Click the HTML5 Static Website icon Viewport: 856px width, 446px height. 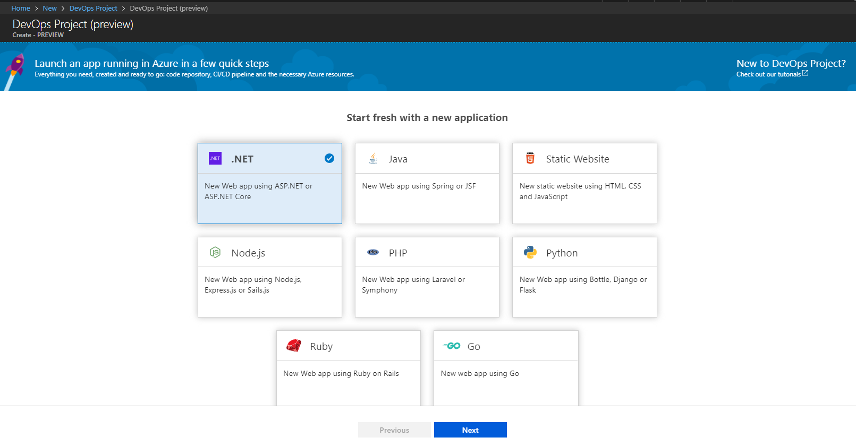tap(530, 158)
